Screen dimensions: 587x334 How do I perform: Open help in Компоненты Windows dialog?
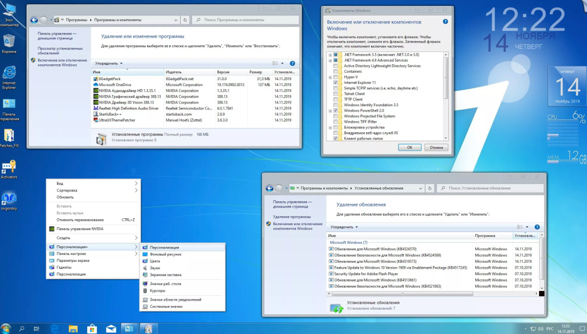(445, 22)
